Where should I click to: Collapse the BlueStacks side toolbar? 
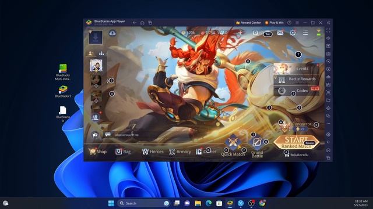coord(328,23)
